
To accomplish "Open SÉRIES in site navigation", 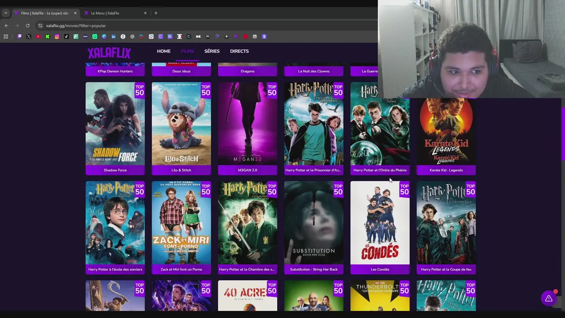I will click(212, 51).
